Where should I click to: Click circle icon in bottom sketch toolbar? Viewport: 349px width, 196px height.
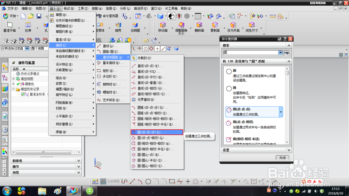(148, 182)
